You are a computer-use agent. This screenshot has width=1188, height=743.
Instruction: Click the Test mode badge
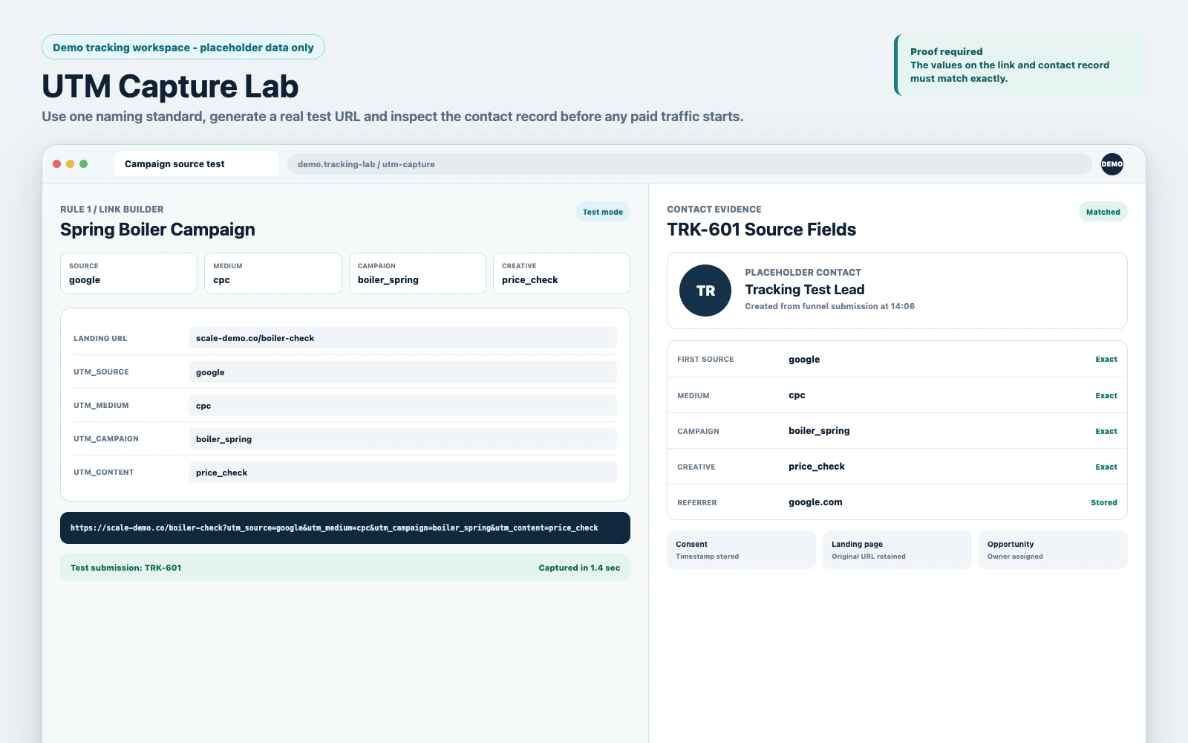click(603, 212)
